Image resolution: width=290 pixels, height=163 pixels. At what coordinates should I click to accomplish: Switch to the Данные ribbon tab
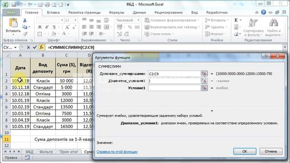(x=139, y=12)
